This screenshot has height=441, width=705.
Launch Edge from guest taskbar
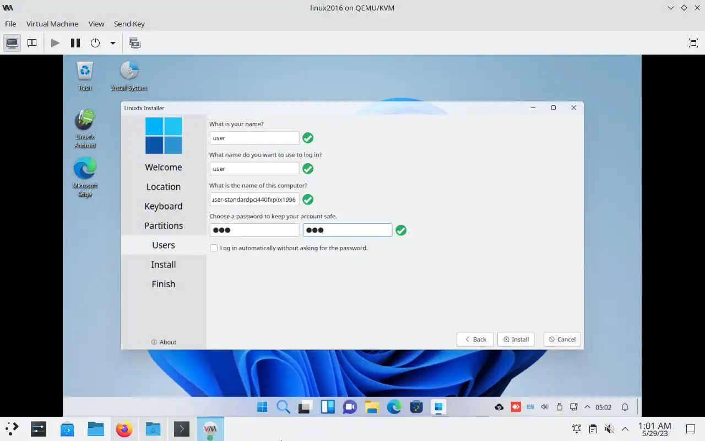click(394, 407)
